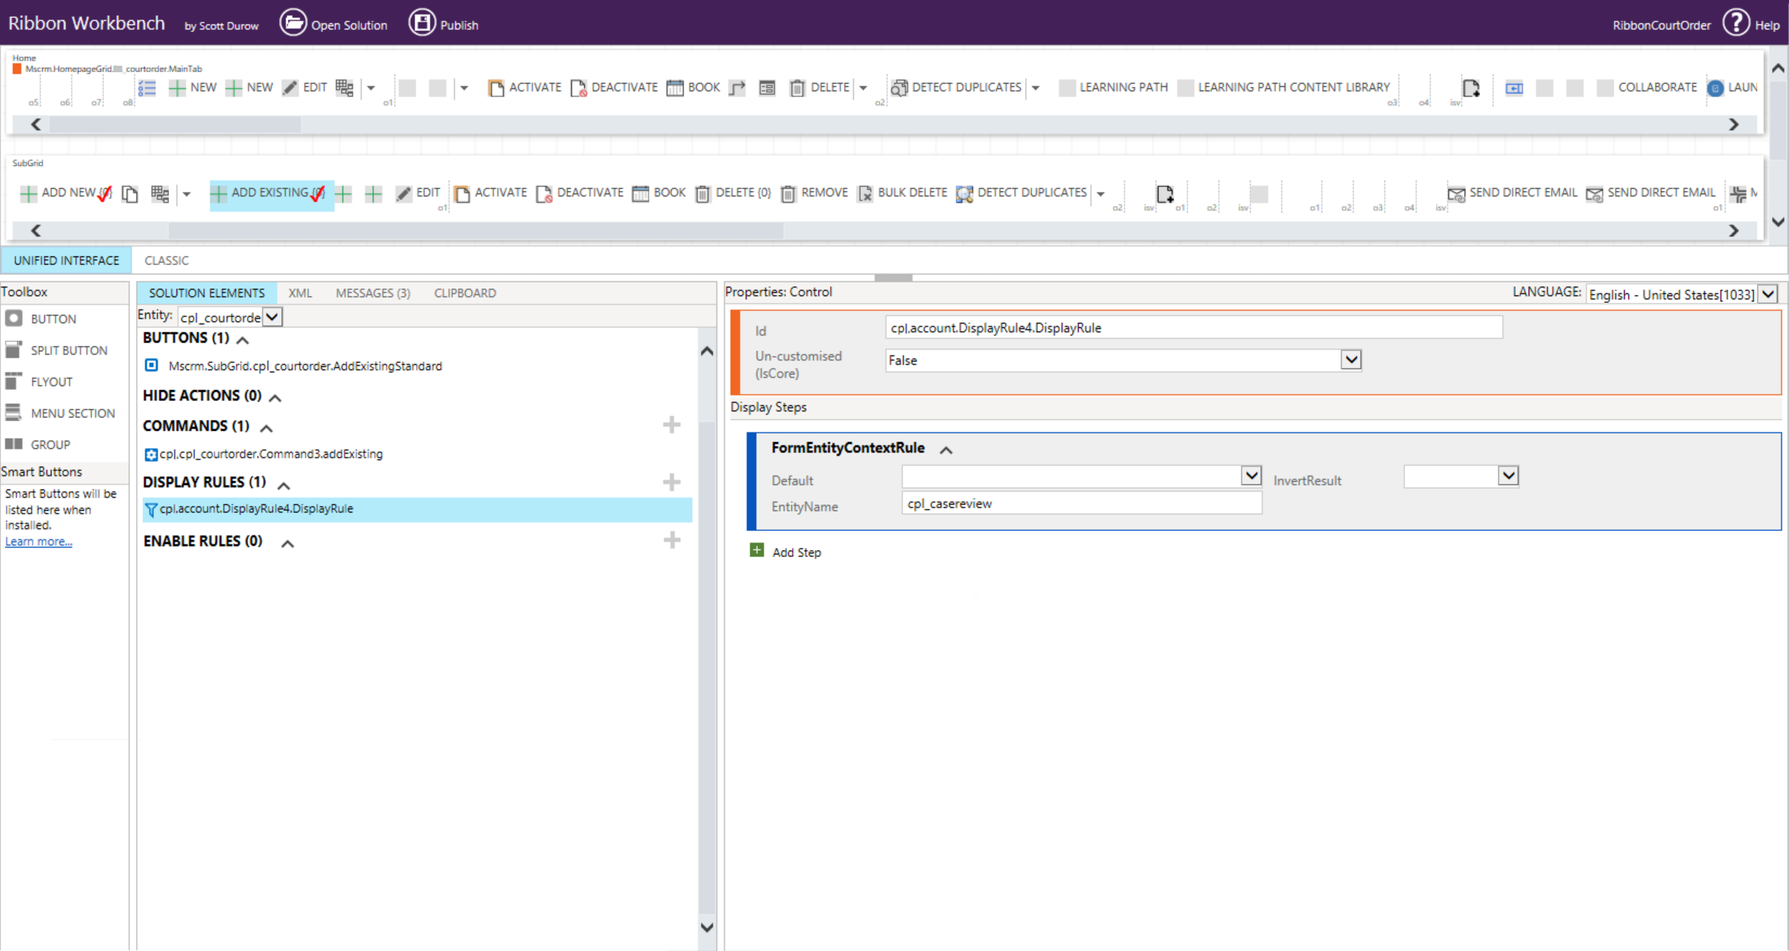1789x951 pixels.
Task: Click the Detect Duplicates icon in Home ribbon
Action: point(898,88)
